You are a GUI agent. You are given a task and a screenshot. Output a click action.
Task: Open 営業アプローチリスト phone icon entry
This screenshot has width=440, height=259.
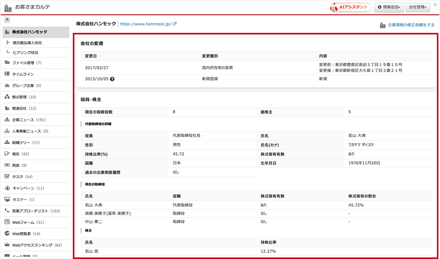pyautogui.click(x=7, y=210)
